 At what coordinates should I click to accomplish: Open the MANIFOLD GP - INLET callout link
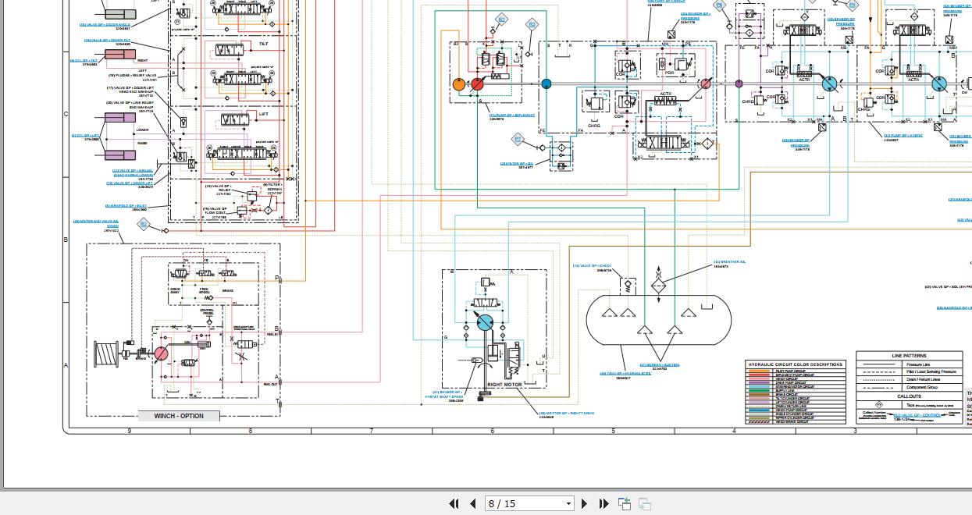(126, 206)
